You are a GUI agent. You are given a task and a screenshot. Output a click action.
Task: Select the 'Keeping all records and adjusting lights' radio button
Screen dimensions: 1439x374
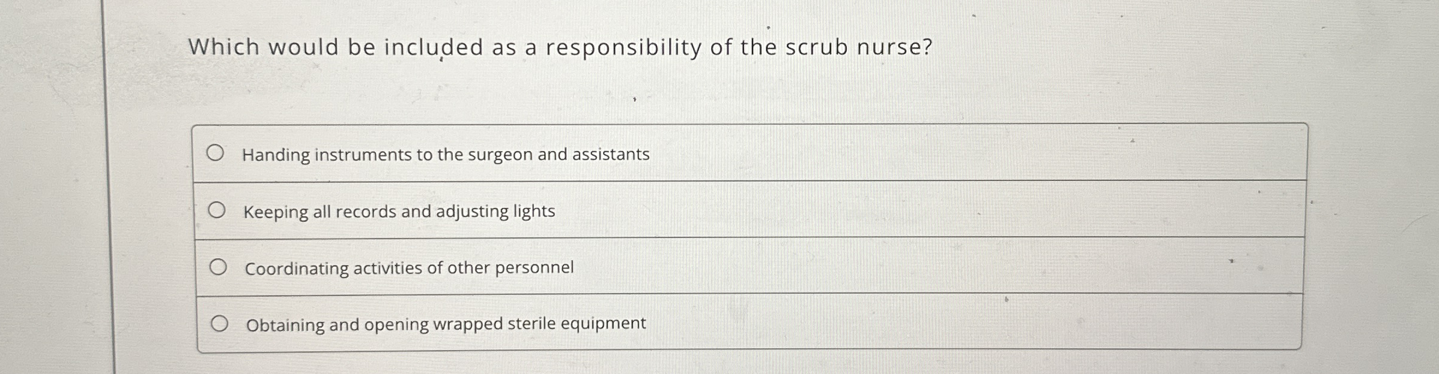tap(219, 209)
